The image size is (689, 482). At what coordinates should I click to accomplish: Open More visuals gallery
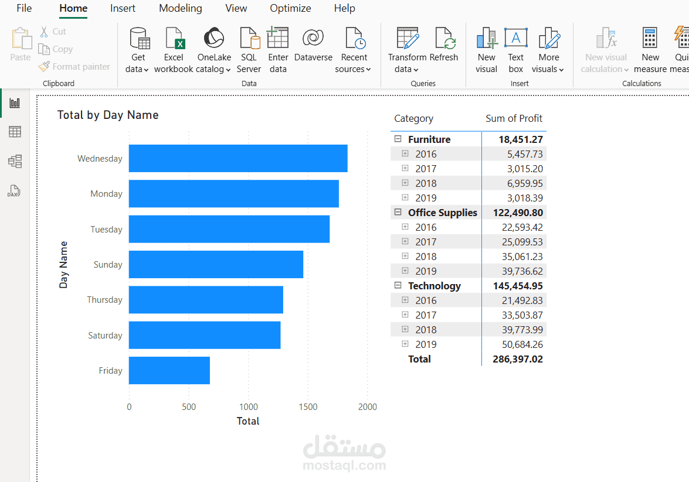[x=548, y=50]
